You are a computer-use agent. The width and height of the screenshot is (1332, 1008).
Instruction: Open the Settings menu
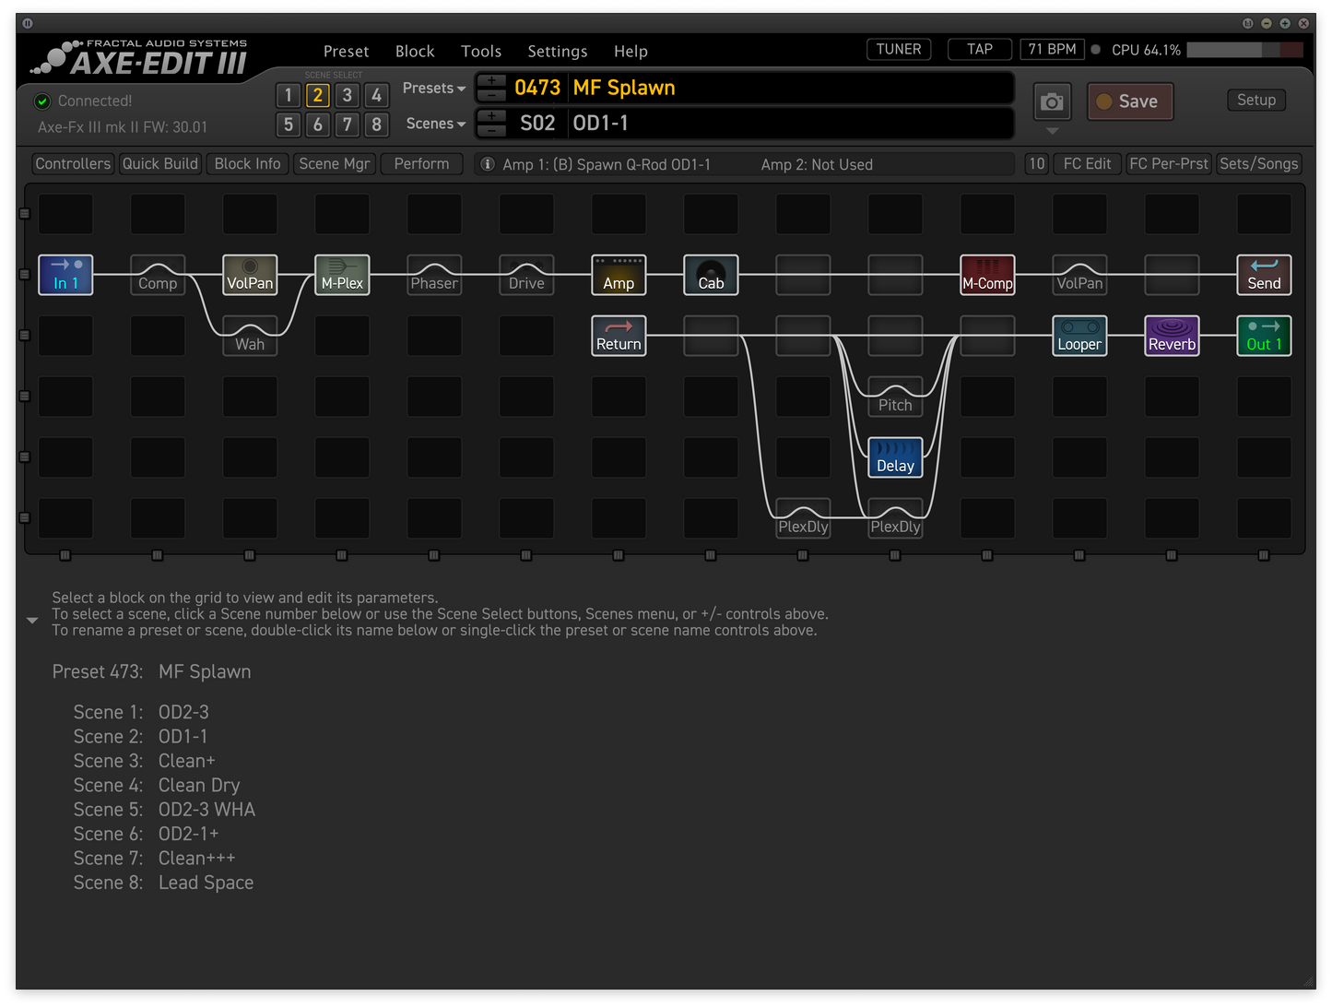pyautogui.click(x=557, y=51)
